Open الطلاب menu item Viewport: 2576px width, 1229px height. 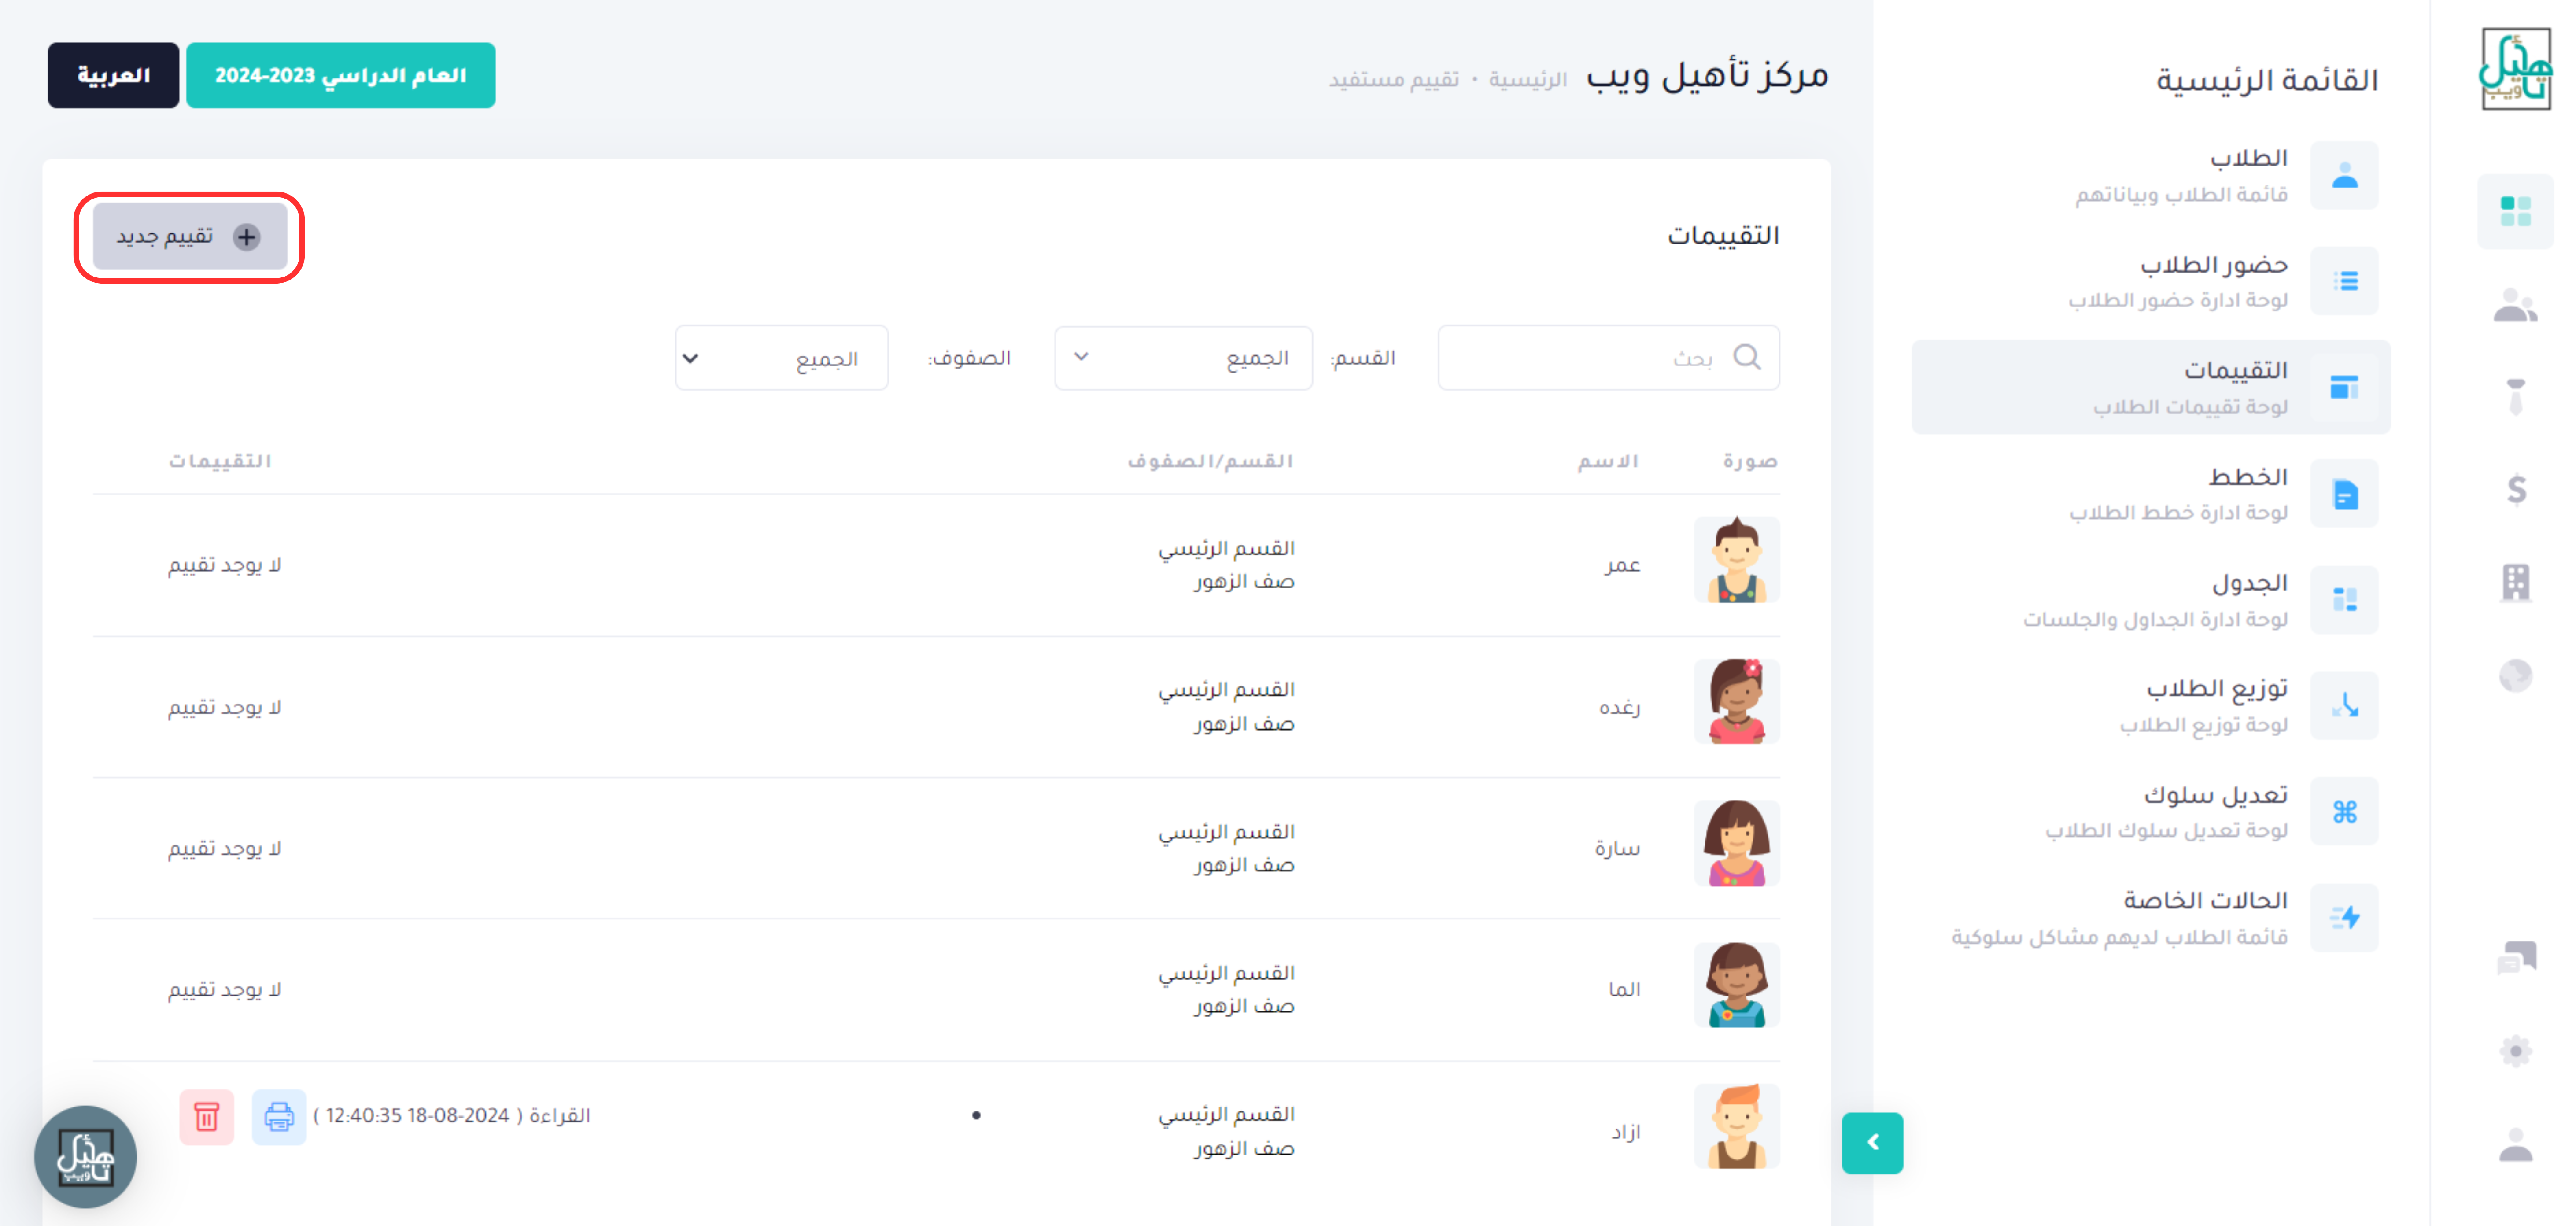[x=2150, y=175]
